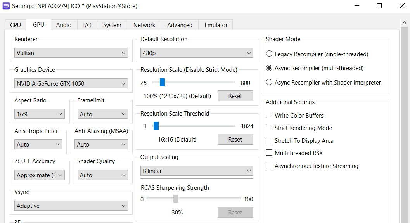The width and height of the screenshot is (410, 223).
Task: Open the Output Scaling Bilinear dropdown
Action: (x=197, y=171)
